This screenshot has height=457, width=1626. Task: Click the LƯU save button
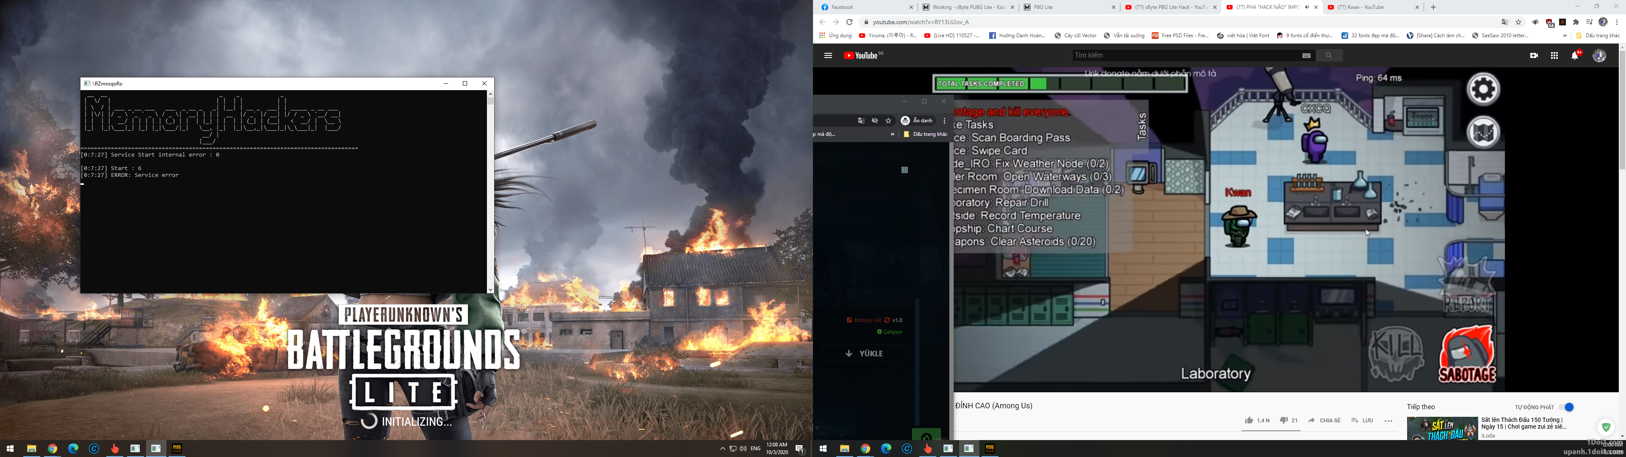tap(1362, 420)
